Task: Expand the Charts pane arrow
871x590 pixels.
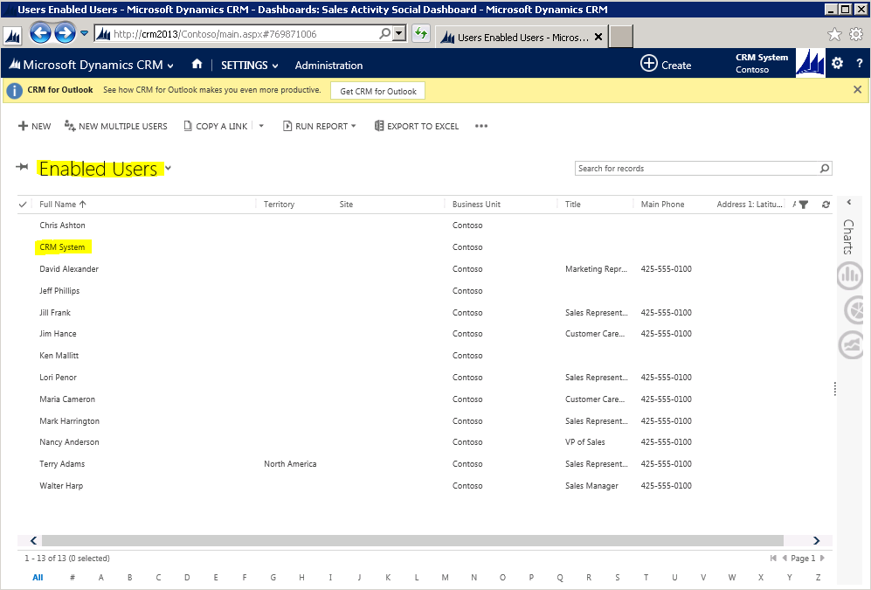Action: click(849, 202)
